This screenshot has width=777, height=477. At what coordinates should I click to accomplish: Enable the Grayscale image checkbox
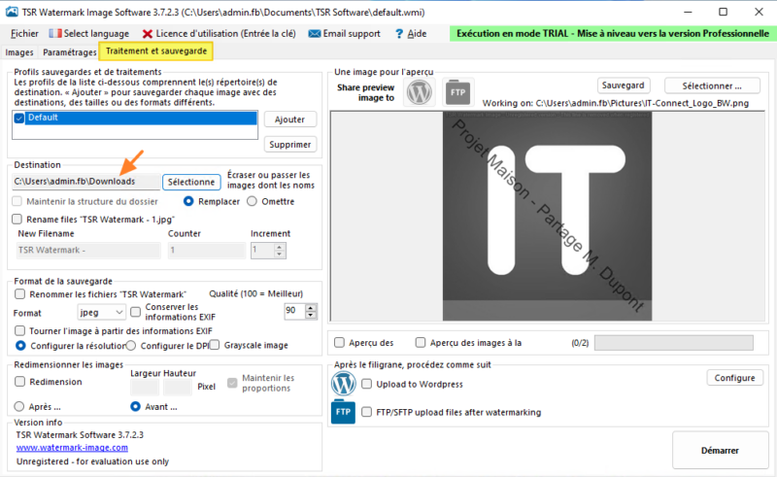[x=214, y=345]
